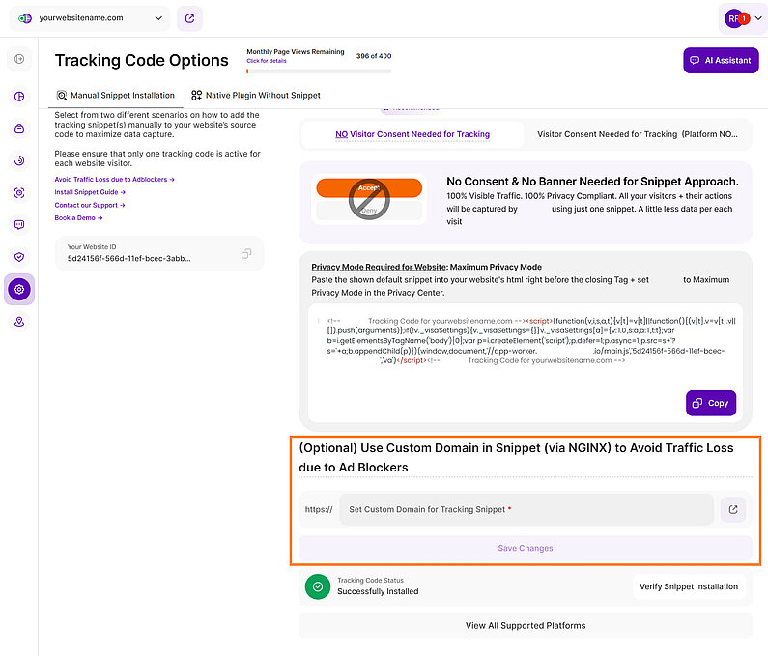
Task: Click Verify Snippet Installation button
Action: pyautogui.click(x=690, y=586)
